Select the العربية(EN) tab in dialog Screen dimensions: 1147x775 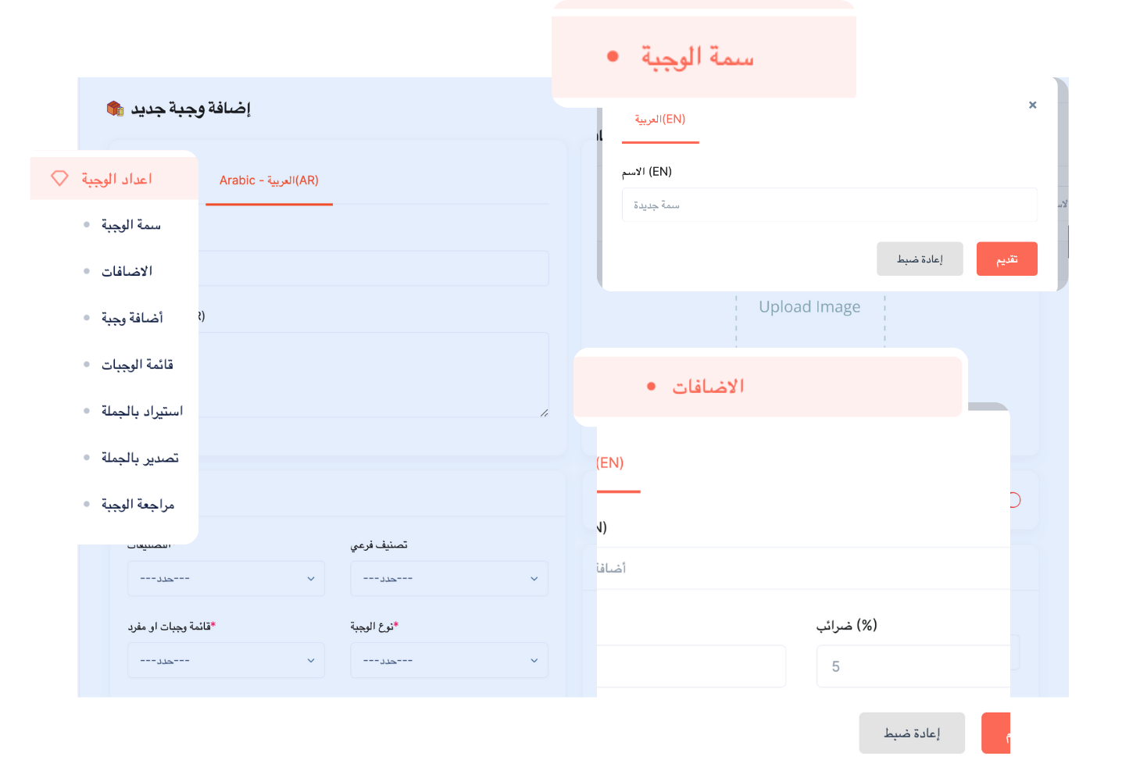[x=660, y=120]
